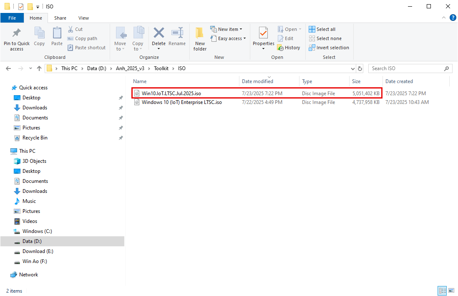
Task: Go up one folder level
Action: (39, 68)
